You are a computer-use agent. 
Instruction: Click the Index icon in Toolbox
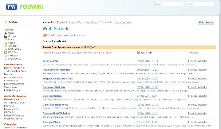pos(6,40)
